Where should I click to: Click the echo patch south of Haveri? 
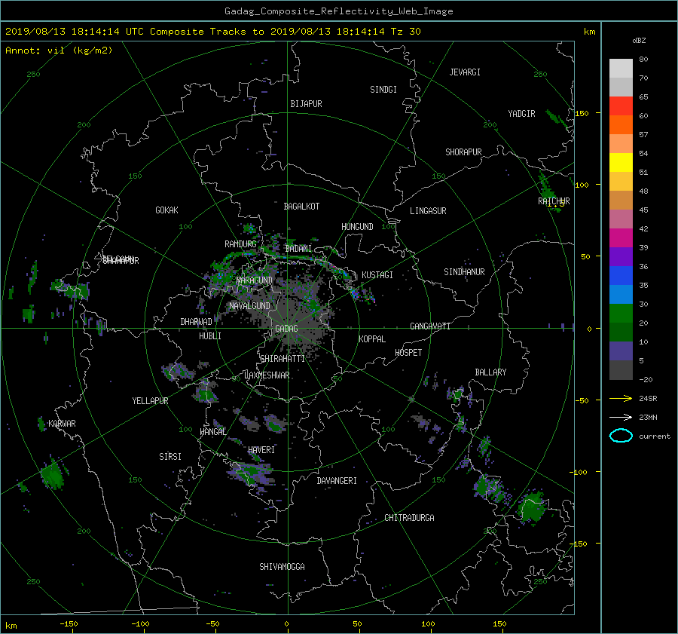pyautogui.click(x=252, y=474)
